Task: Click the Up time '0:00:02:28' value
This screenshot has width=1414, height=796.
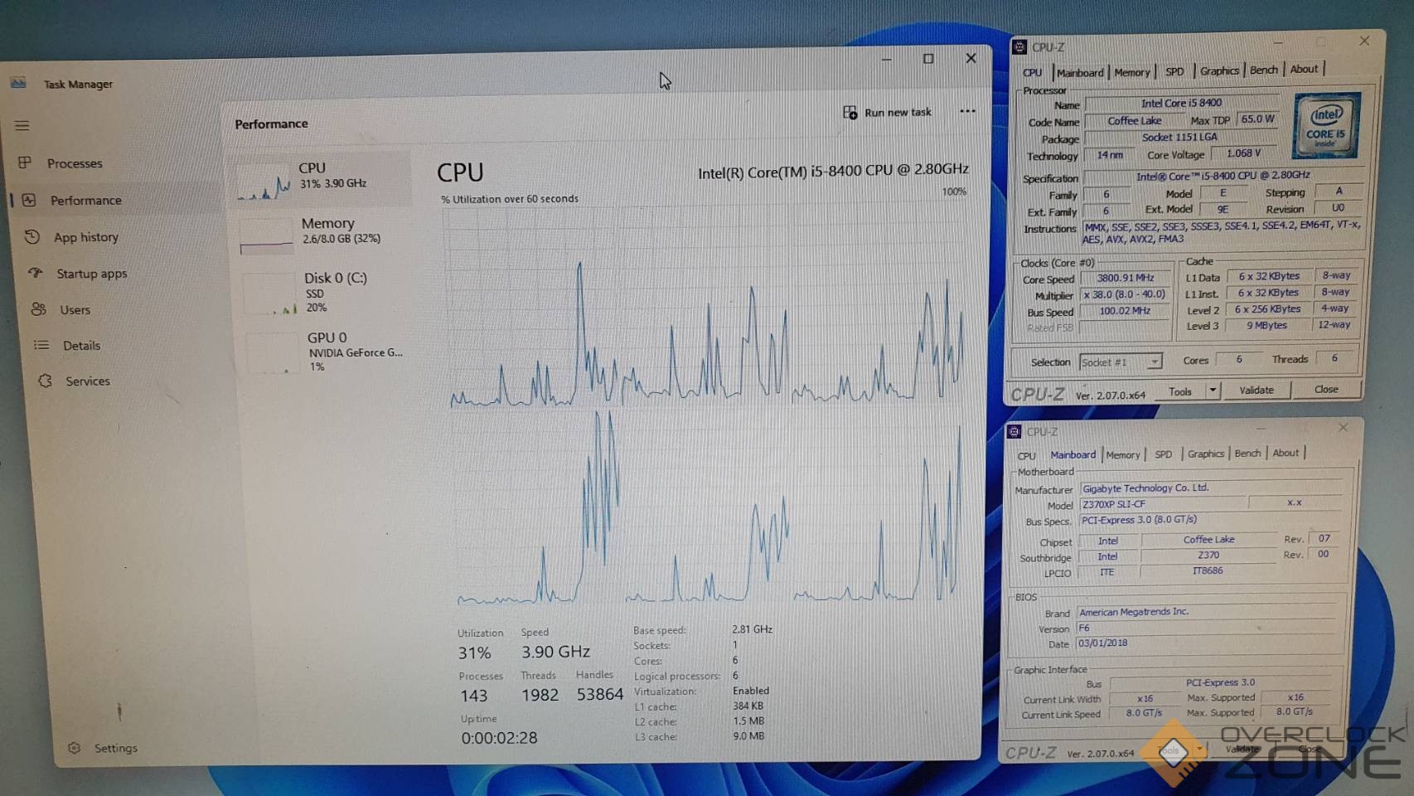Action: (499, 738)
